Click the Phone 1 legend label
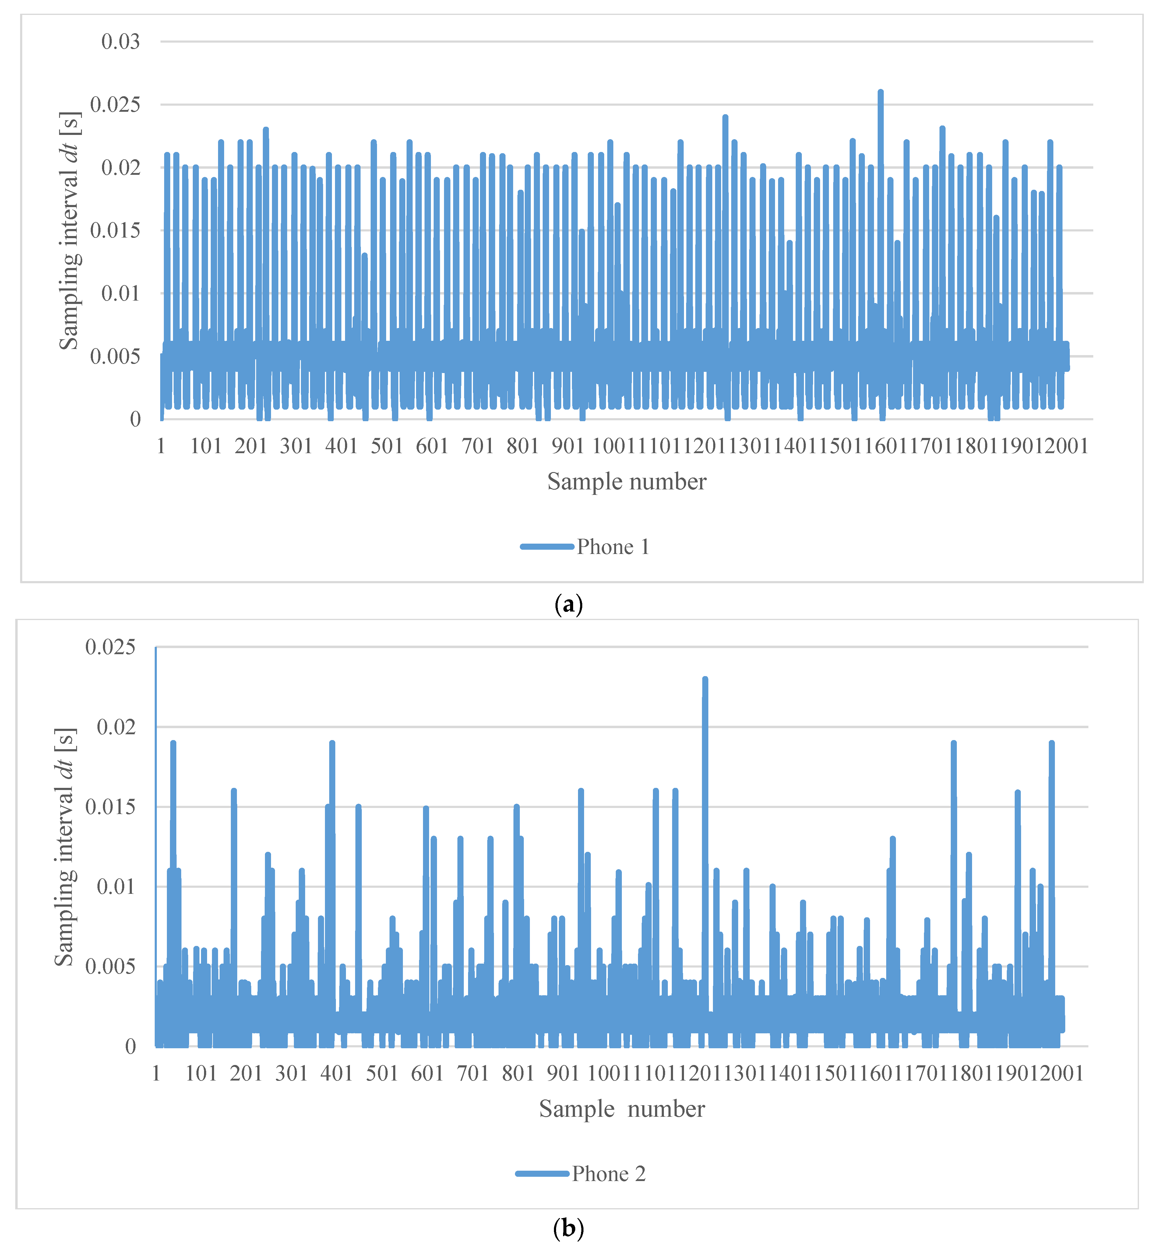Image resolution: width=1156 pixels, height=1252 pixels. 612,547
